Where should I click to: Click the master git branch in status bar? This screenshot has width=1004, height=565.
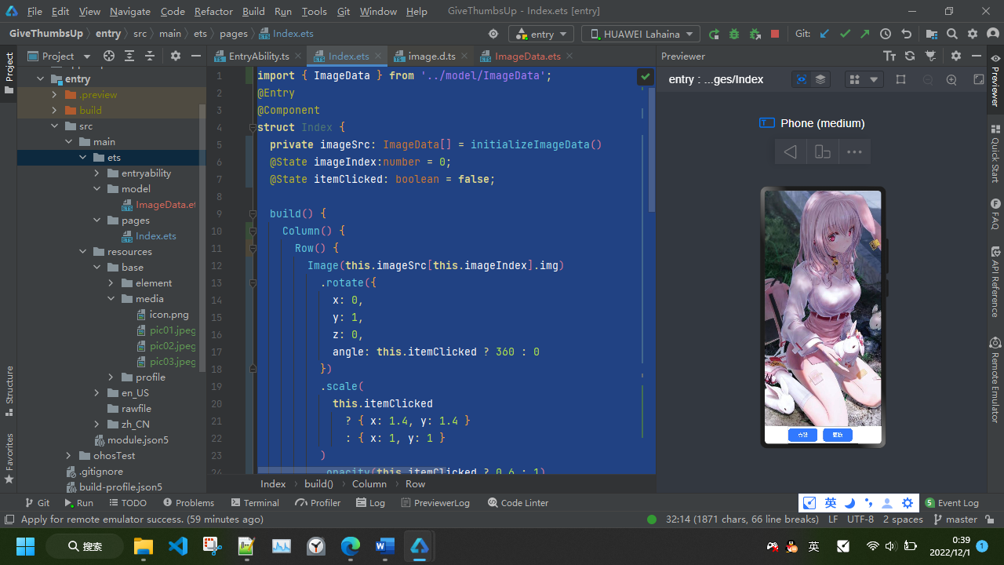coord(955,519)
